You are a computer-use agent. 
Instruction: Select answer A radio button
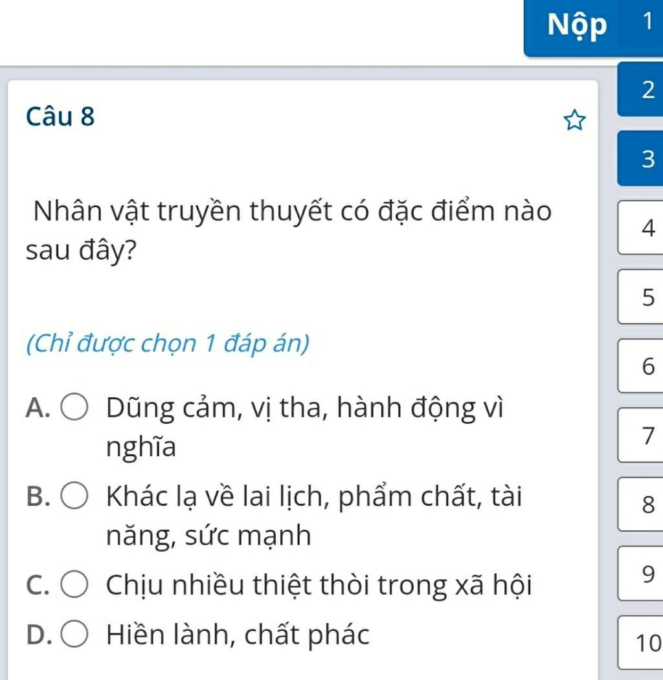click(74, 407)
